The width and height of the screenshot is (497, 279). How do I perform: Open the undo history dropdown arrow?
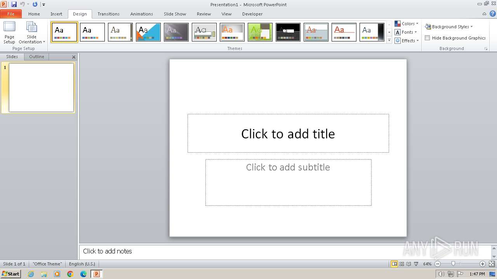[x=28, y=5]
